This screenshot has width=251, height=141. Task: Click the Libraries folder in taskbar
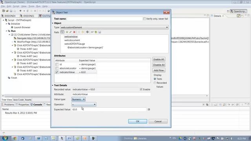click(x=140, y=138)
